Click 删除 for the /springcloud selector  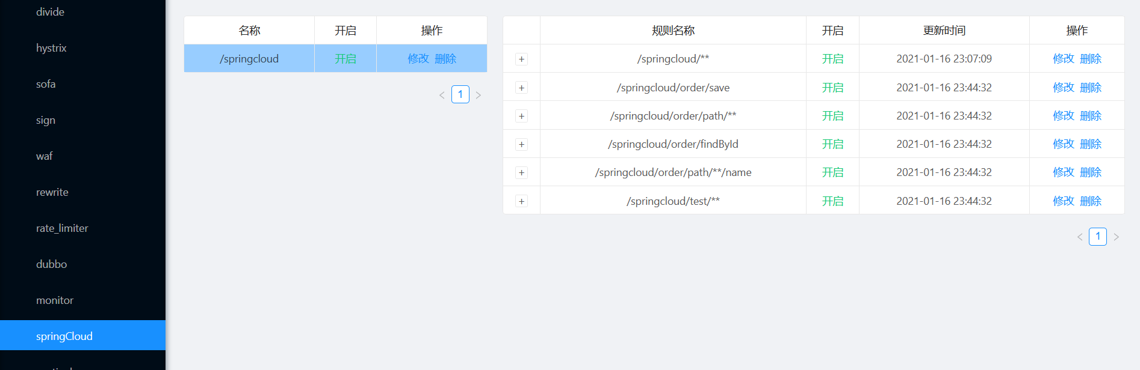pyautogui.click(x=445, y=59)
